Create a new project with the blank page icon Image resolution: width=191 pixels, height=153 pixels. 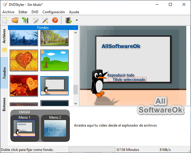point(5,20)
